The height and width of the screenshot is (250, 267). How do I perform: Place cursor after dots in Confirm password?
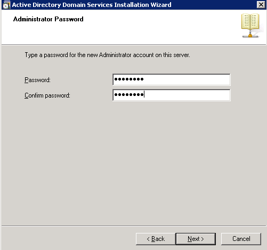coord(144,94)
